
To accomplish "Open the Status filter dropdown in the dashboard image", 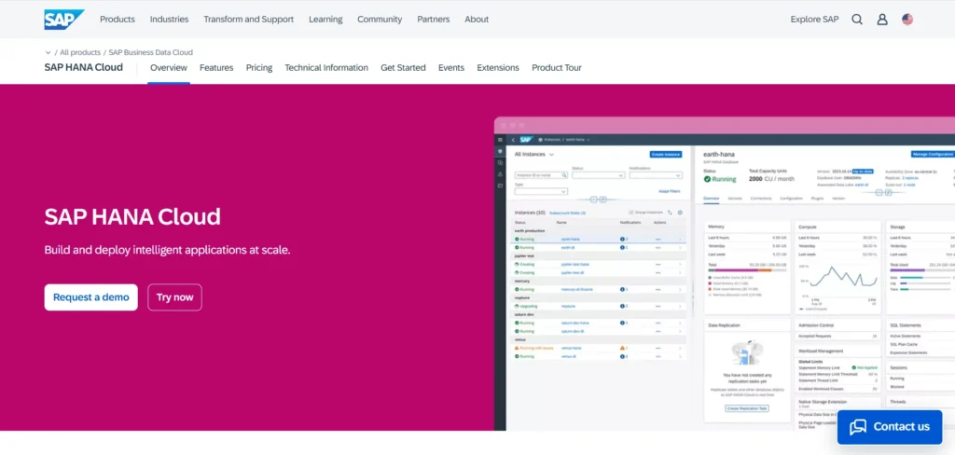I will click(x=598, y=175).
